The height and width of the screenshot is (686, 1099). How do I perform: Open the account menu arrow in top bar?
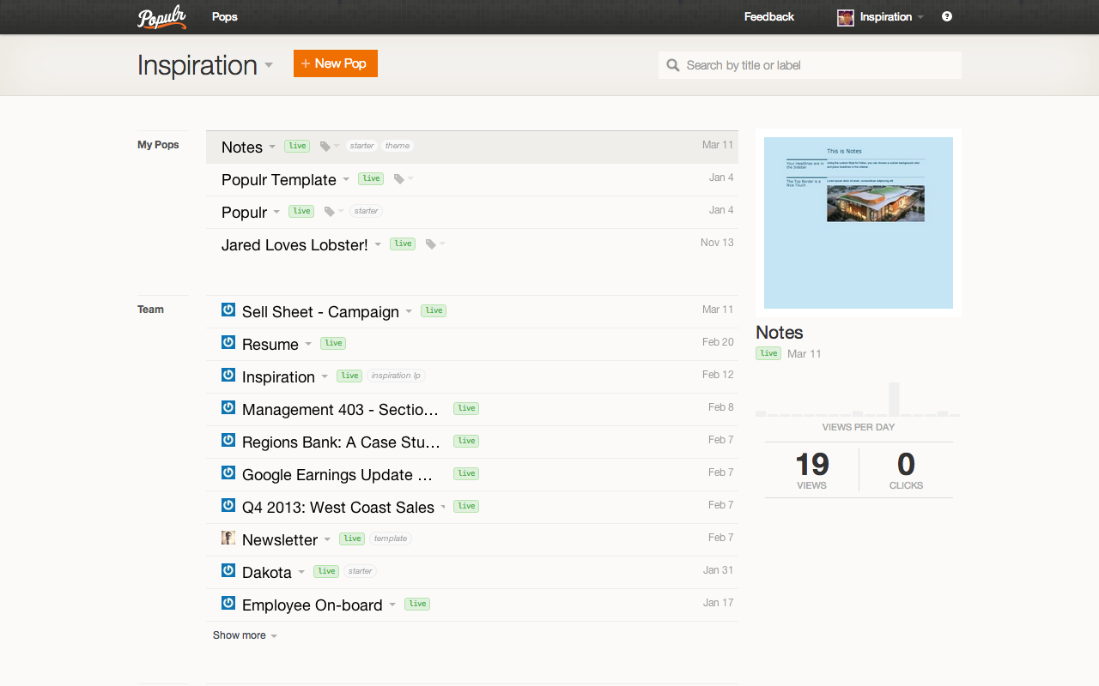(x=920, y=17)
